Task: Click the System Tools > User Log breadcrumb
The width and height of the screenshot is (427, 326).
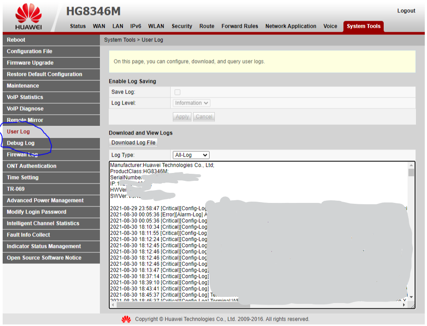Action: [x=133, y=40]
